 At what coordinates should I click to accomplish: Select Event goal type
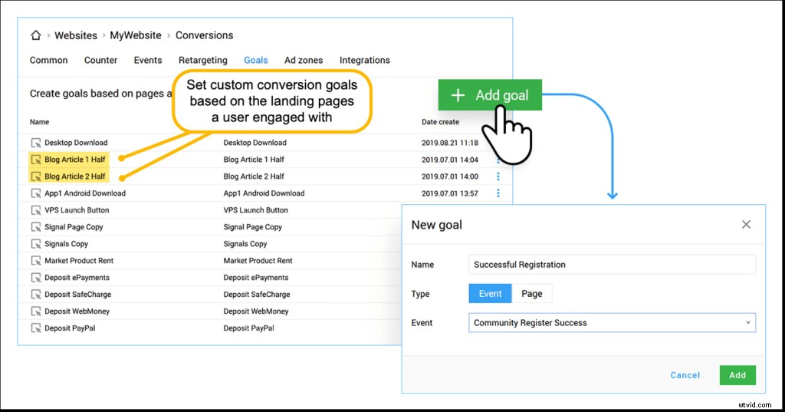(x=490, y=294)
